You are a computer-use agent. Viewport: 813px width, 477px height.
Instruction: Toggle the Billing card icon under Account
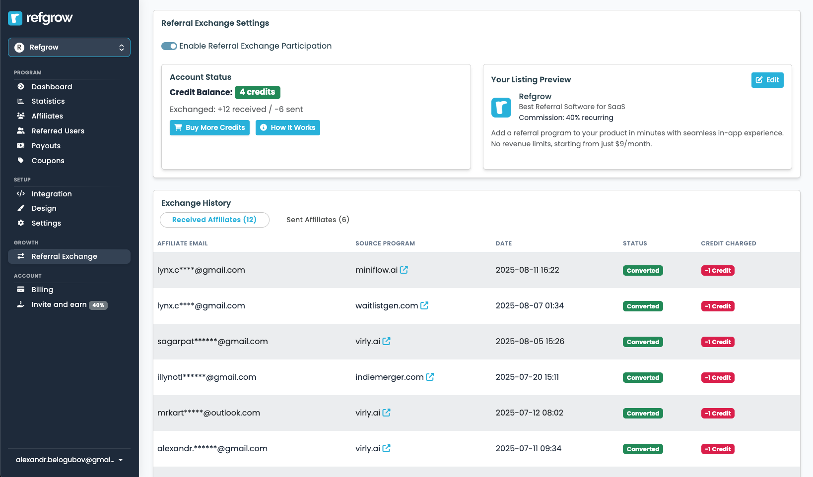21,290
